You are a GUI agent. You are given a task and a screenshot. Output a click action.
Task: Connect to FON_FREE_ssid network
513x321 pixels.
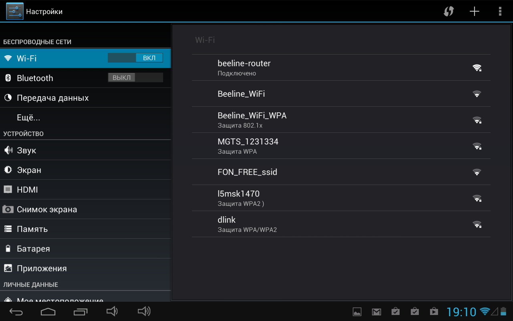pyautogui.click(x=341, y=172)
